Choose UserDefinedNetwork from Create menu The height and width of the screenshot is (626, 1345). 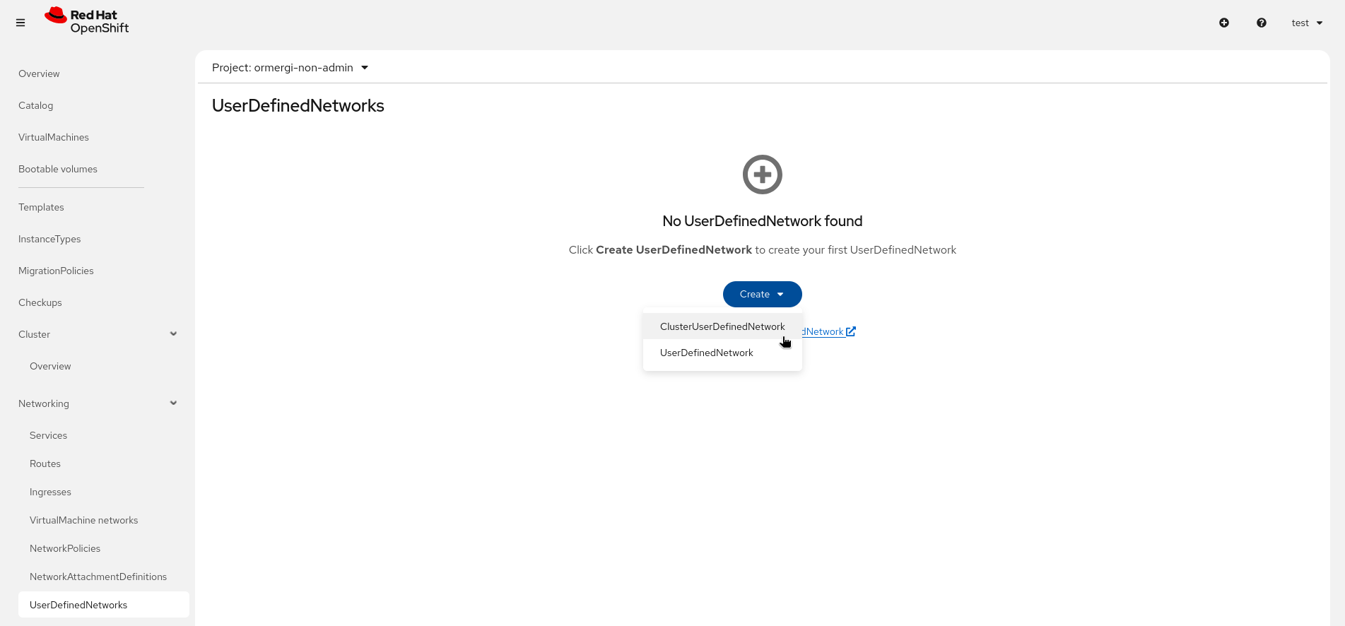(722, 353)
